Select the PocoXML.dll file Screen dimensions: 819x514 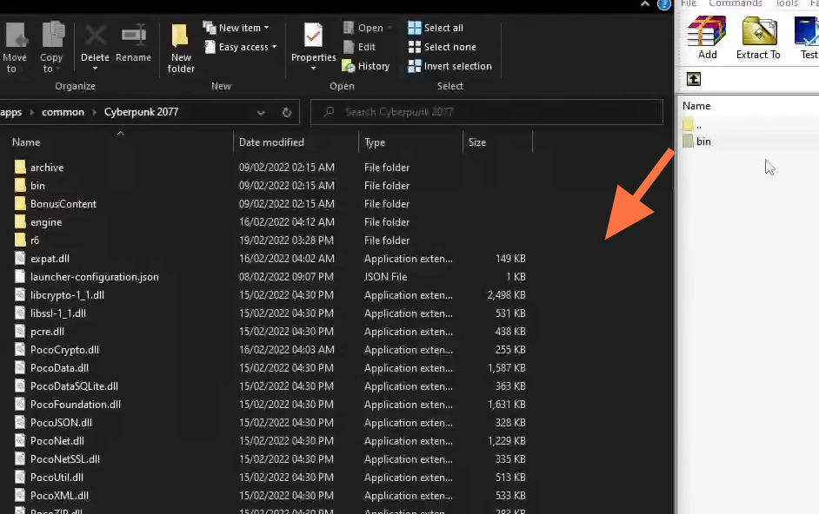59,497
